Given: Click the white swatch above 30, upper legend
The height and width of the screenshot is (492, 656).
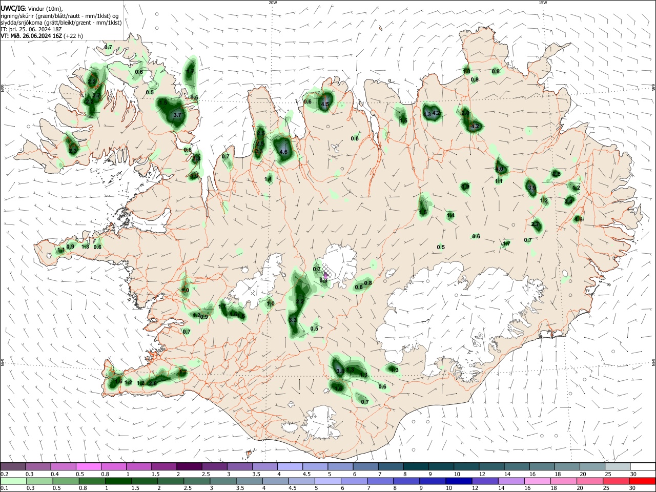Looking at the screenshot, I should 643,467.
